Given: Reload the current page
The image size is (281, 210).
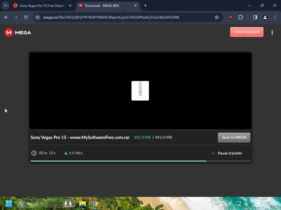Looking at the screenshot, I should (26, 17).
